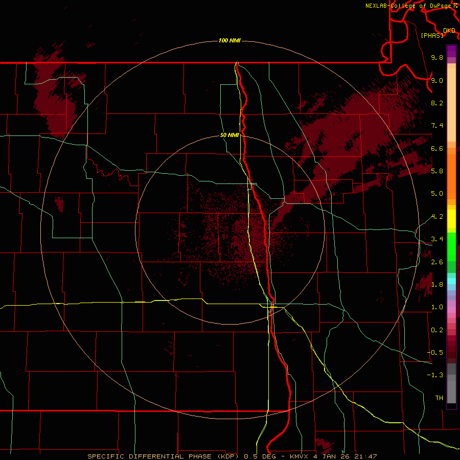
Task: Pick the pale peach band on the color scale
Action: [x=451, y=105]
